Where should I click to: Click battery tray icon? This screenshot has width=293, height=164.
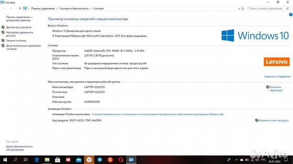point(247,160)
